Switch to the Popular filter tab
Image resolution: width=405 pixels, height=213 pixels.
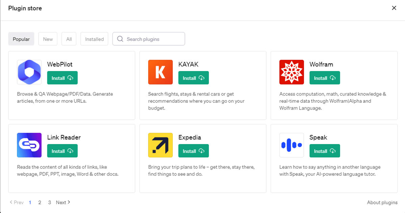[x=21, y=39]
